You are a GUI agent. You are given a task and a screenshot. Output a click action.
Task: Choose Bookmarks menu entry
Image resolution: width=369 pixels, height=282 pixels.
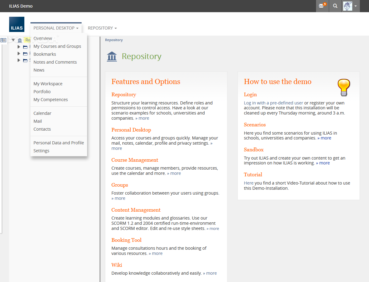45,54
